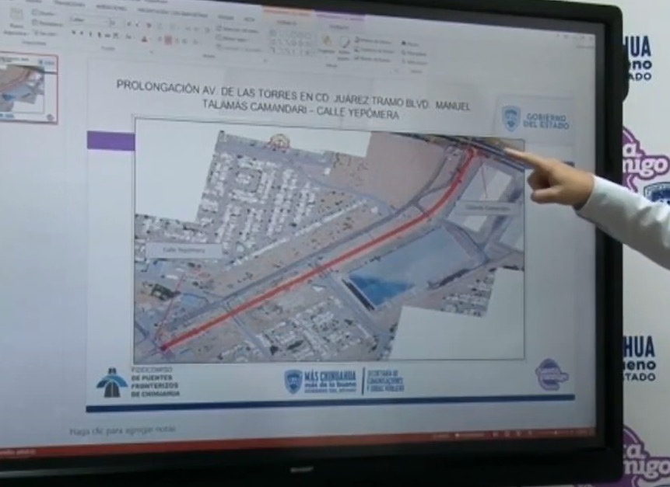Click 'Haga clic para agregar notas' notes area
This screenshot has width=670, height=487.
122,429
